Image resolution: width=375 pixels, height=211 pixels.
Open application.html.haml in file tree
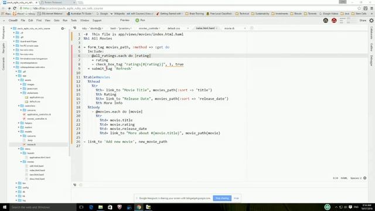pos(40,158)
